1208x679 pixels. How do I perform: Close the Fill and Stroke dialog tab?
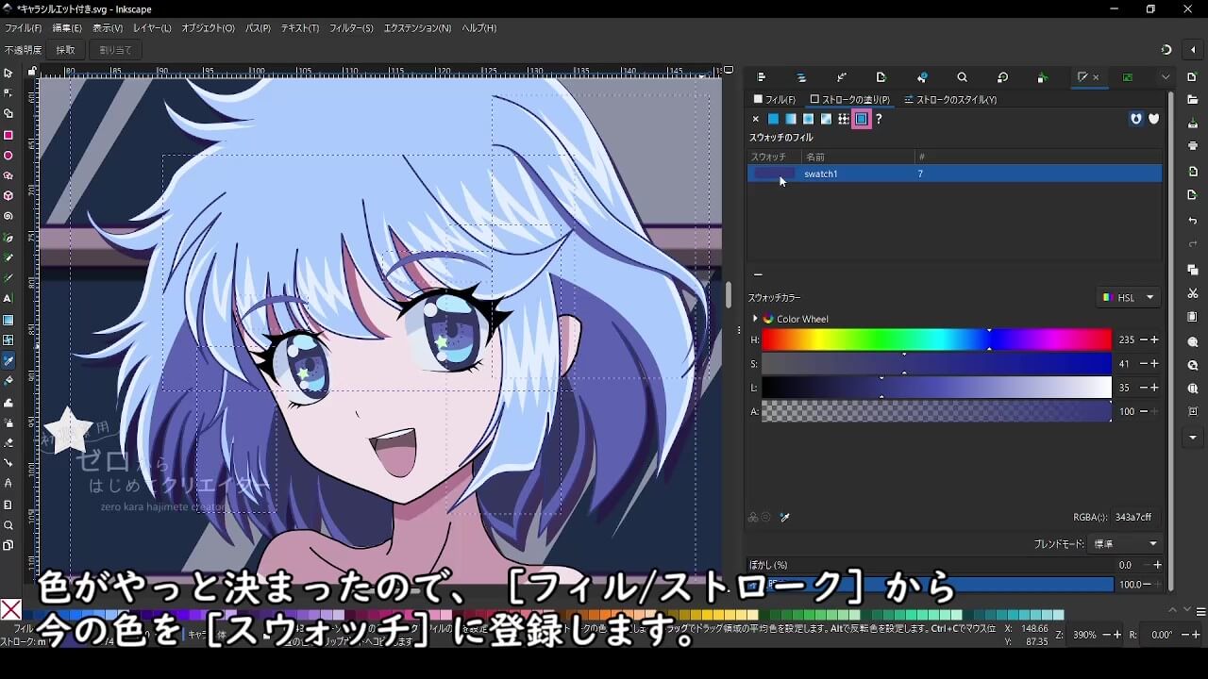(x=1096, y=77)
